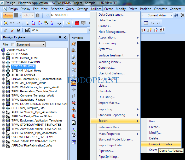Screen dimensions: 185x160
Task: Click the A1A specification field
Action: tap(59, 30)
